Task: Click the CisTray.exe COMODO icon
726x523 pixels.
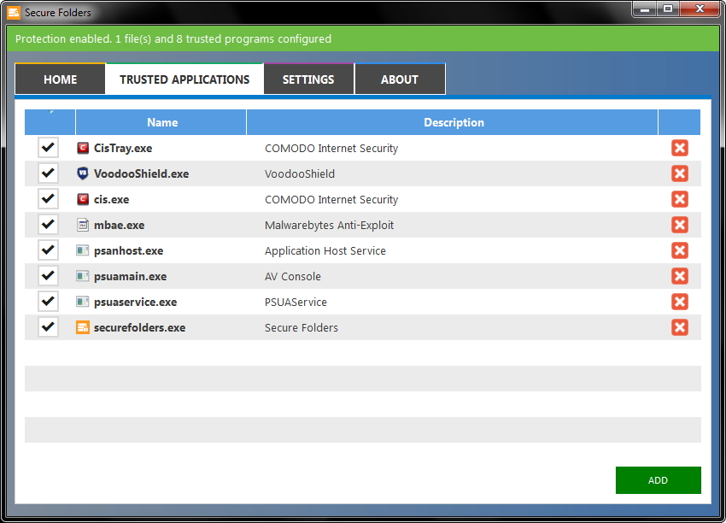Action: pos(82,148)
